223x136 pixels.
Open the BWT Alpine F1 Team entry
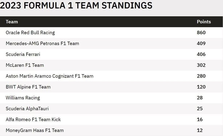tap(28, 87)
